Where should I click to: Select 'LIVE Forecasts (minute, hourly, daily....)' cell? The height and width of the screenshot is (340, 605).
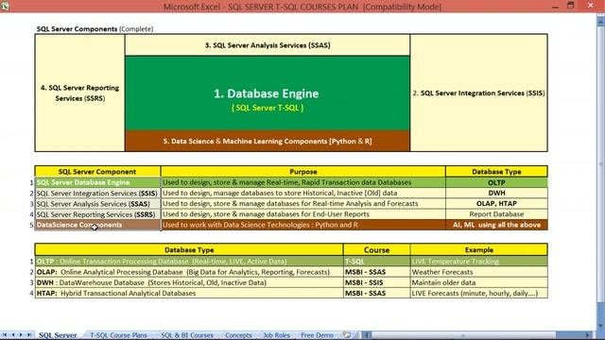(x=479, y=294)
